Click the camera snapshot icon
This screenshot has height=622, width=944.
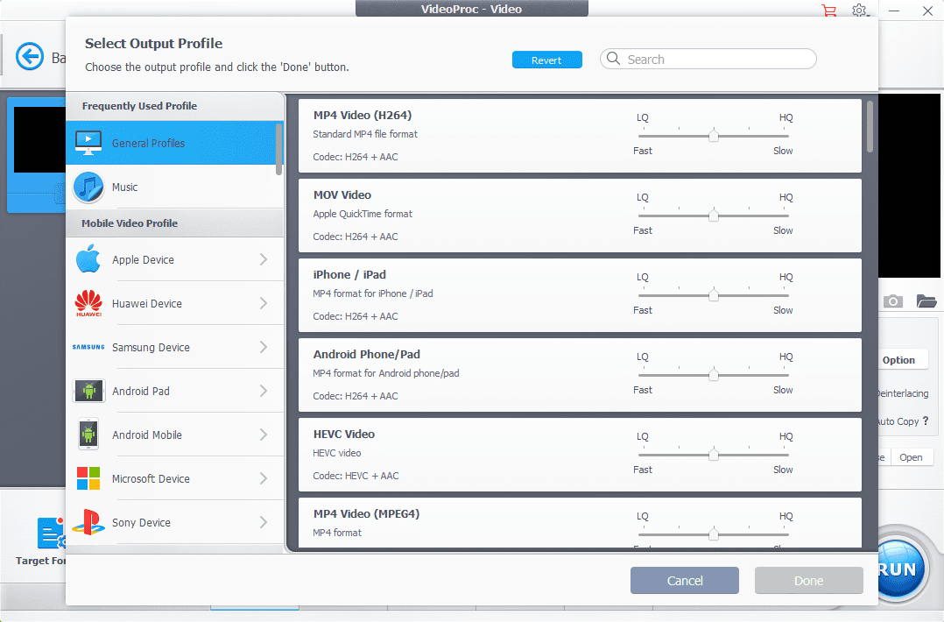(x=892, y=301)
